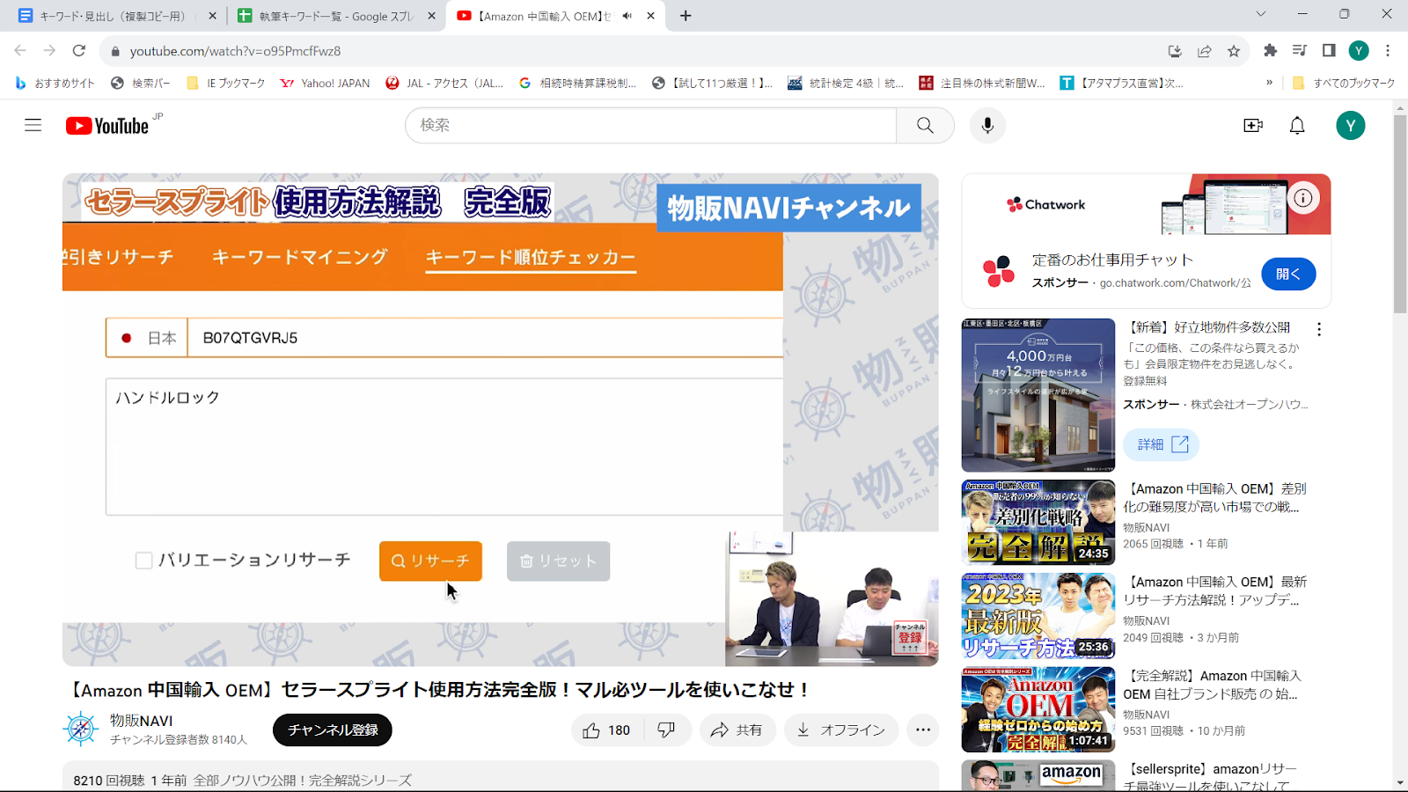Open the 統計検定 4級 bookmark
Viewport: 1408px width, 792px height.
pyautogui.click(x=847, y=83)
